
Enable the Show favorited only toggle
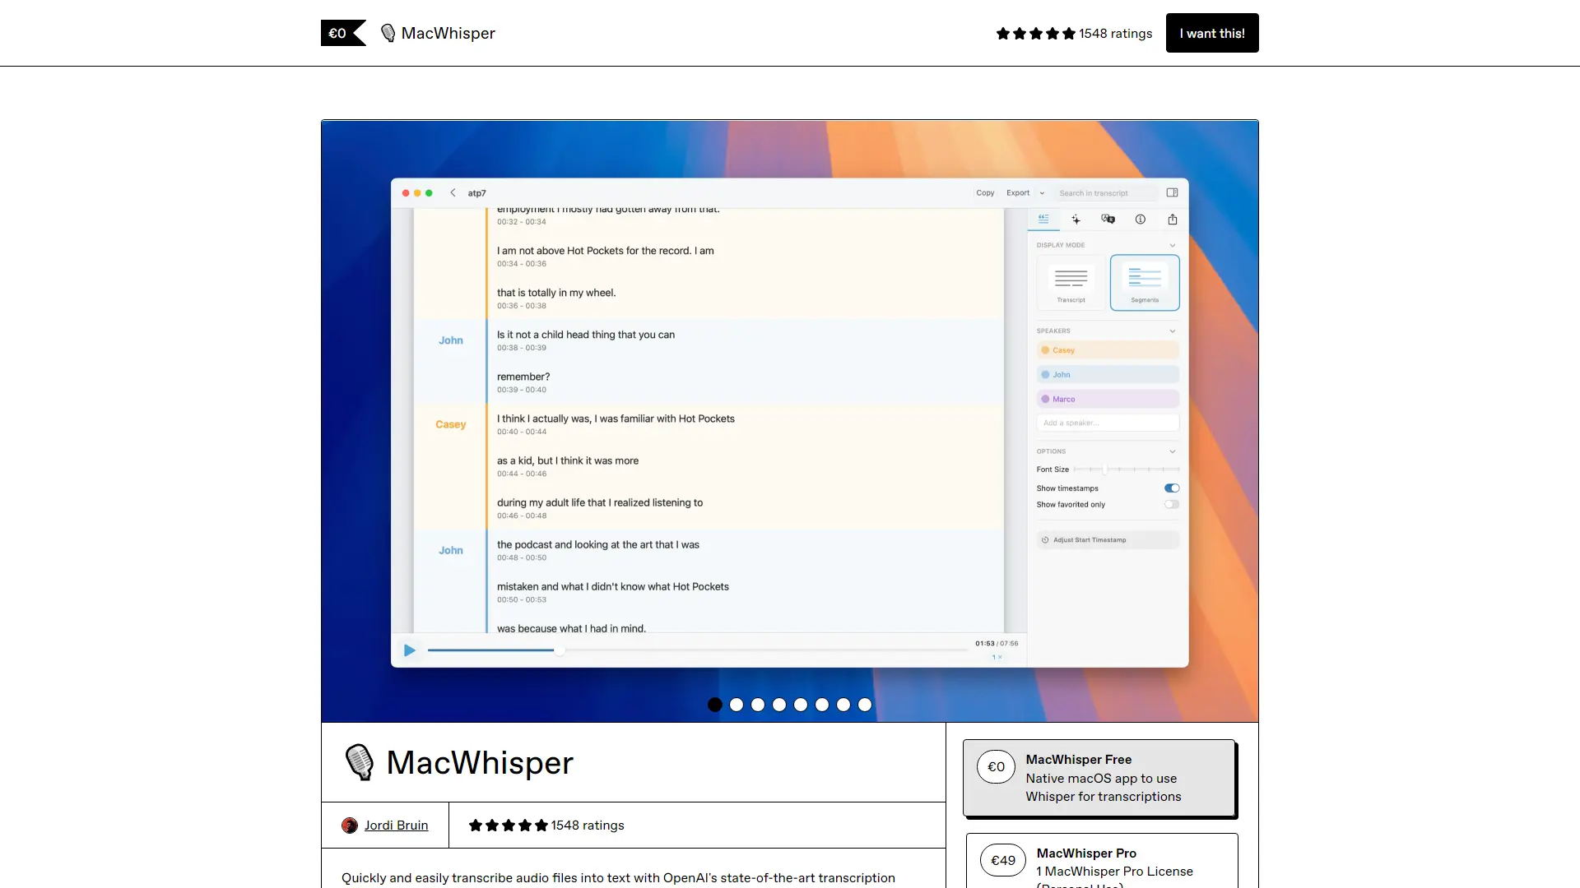pos(1172,504)
